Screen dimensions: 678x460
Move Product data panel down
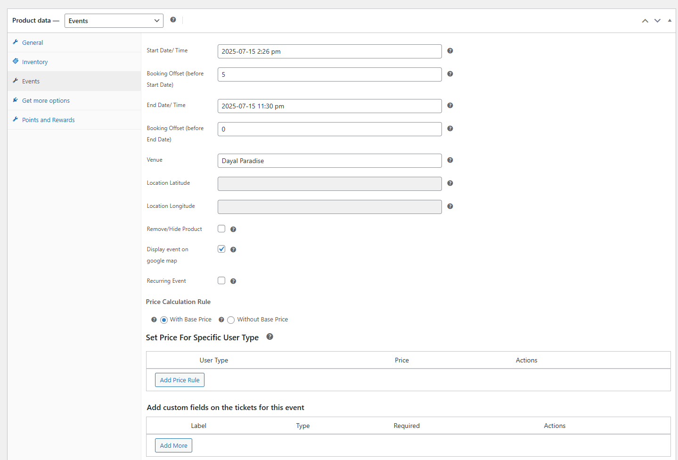(x=657, y=21)
